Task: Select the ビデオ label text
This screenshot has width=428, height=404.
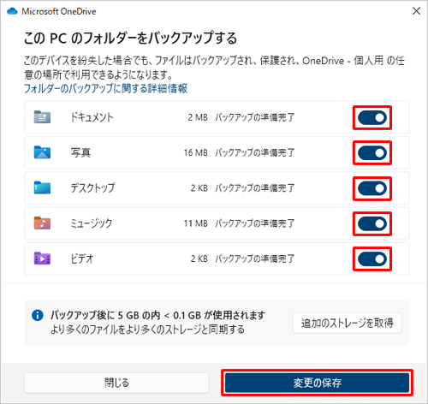Action: pos(82,258)
